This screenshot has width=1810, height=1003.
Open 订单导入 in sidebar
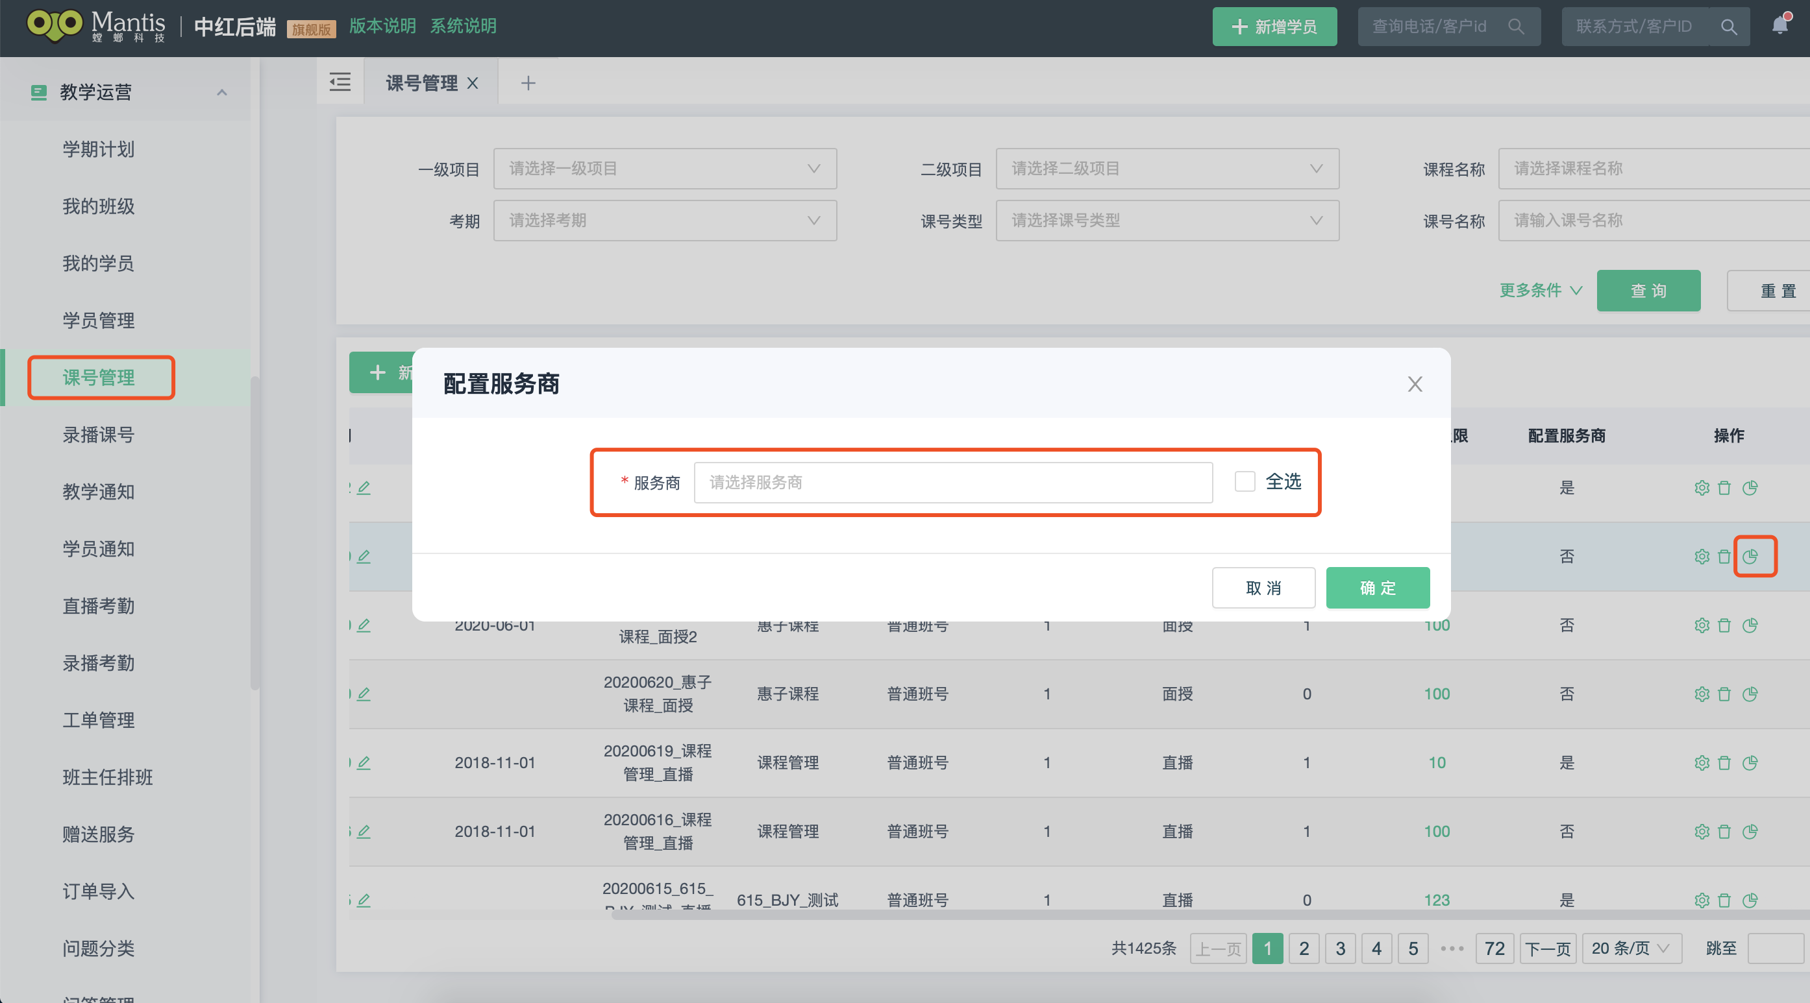click(99, 892)
